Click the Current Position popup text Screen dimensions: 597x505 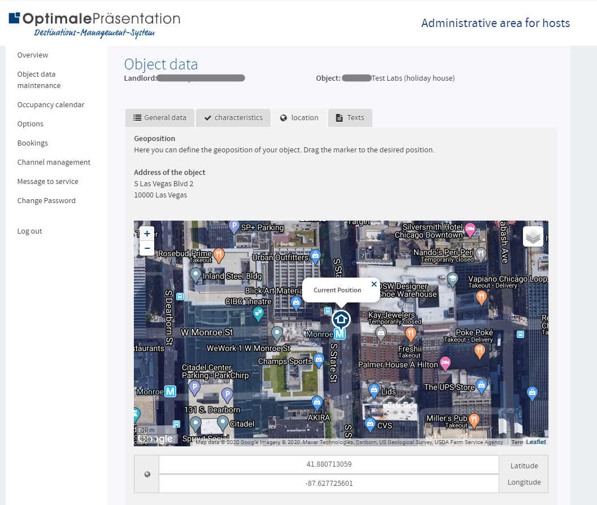[337, 290]
